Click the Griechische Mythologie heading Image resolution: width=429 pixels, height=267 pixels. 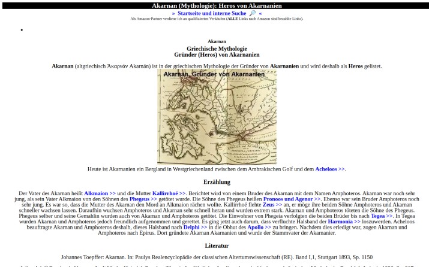pyautogui.click(x=217, y=48)
